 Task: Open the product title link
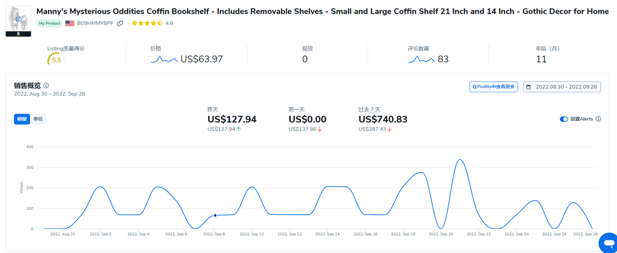pyautogui.click(x=320, y=11)
